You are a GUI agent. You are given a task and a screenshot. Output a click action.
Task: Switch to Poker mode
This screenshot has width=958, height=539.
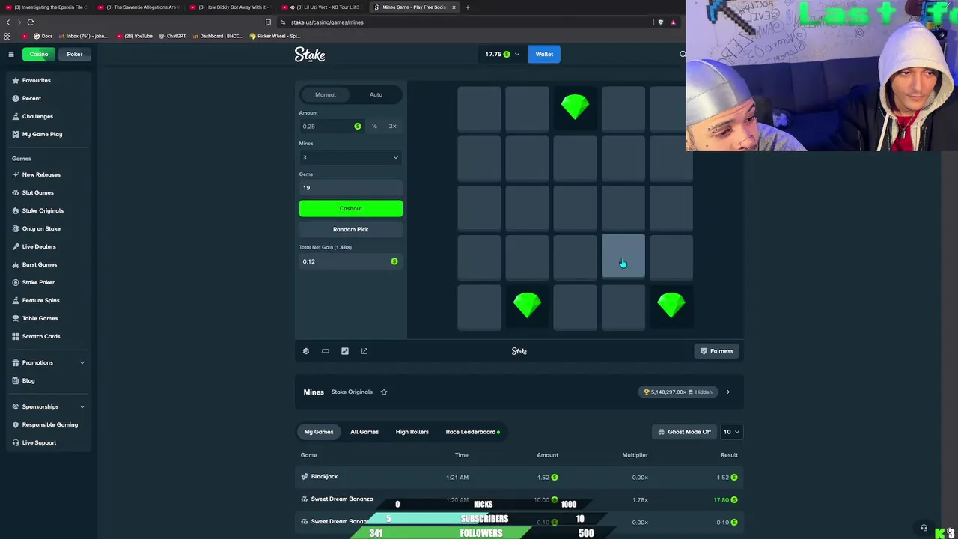[75, 54]
